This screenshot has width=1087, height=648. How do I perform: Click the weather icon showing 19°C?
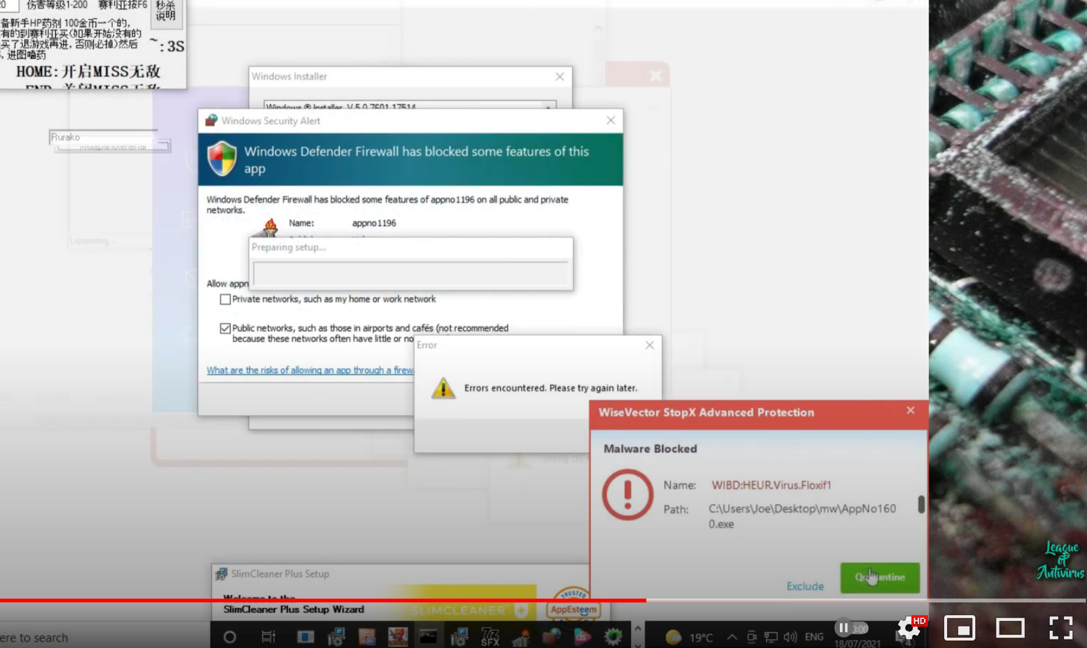[672, 637]
